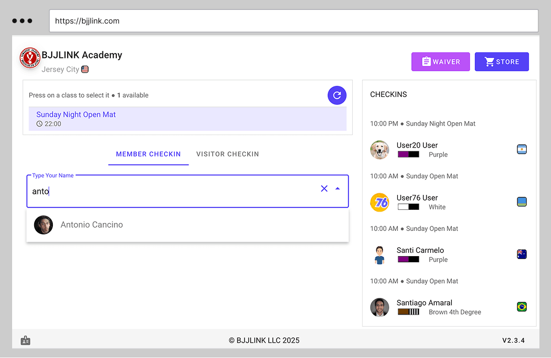Open the name suggestions dropdown arrow
The width and height of the screenshot is (551, 358).
(x=338, y=188)
